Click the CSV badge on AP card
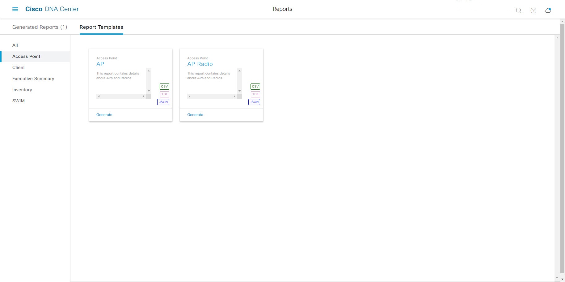 164,87
